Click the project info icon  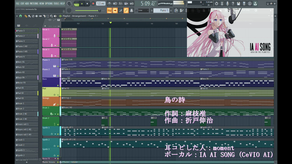(250, 3)
